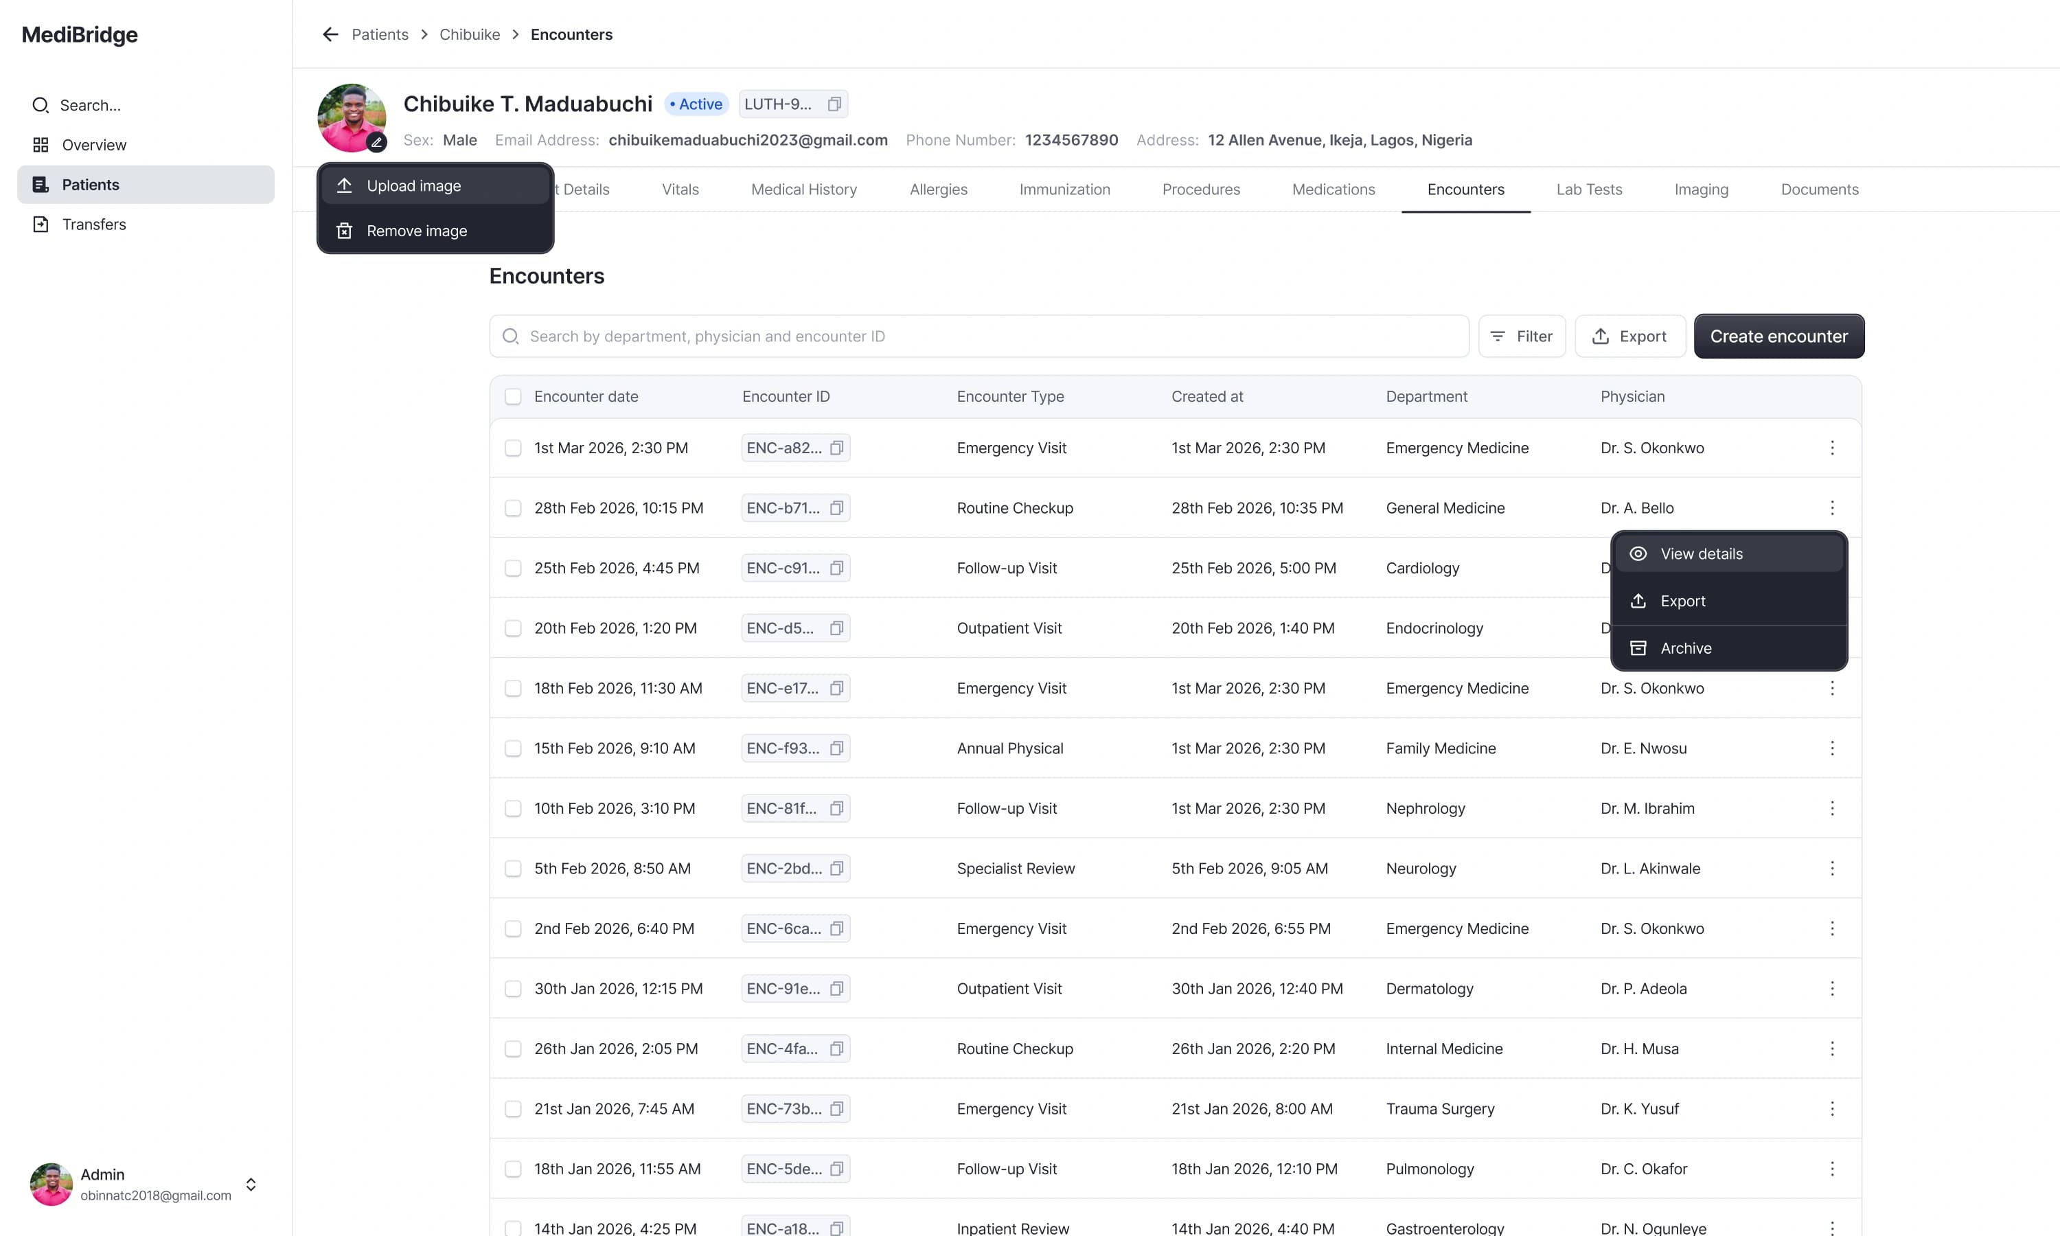Open row menu for 1st Mar 2026 encounter

[x=1832, y=448]
